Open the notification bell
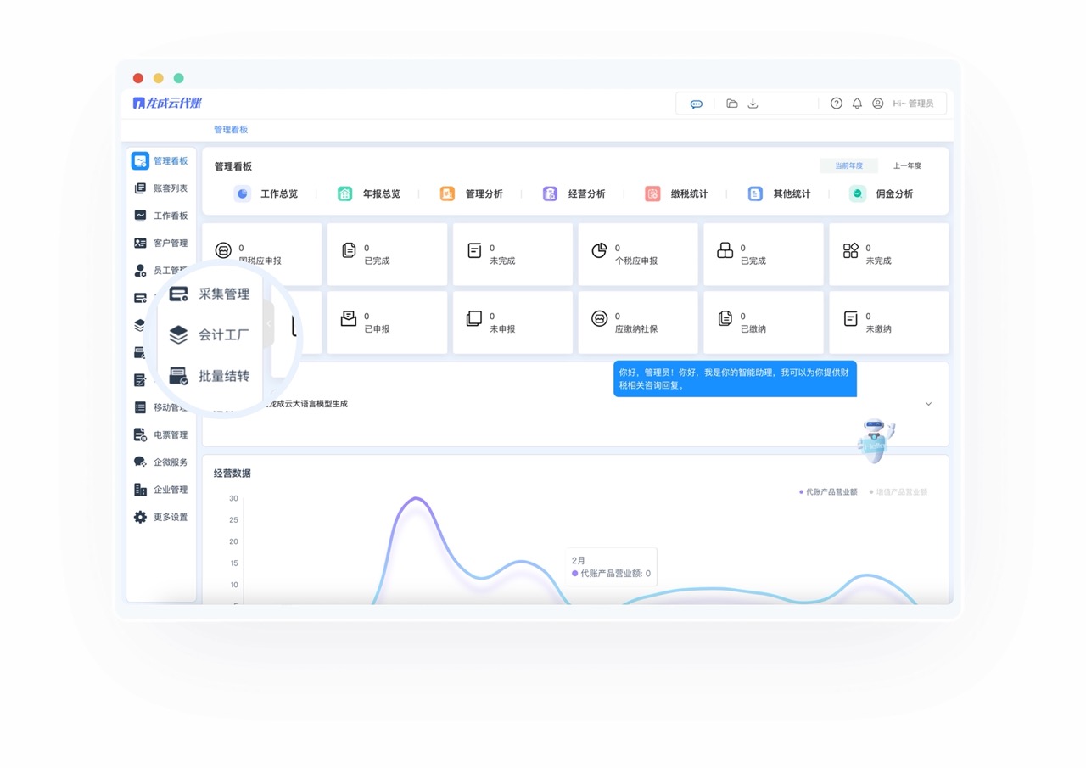The height and width of the screenshot is (768, 1086). (x=857, y=104)
